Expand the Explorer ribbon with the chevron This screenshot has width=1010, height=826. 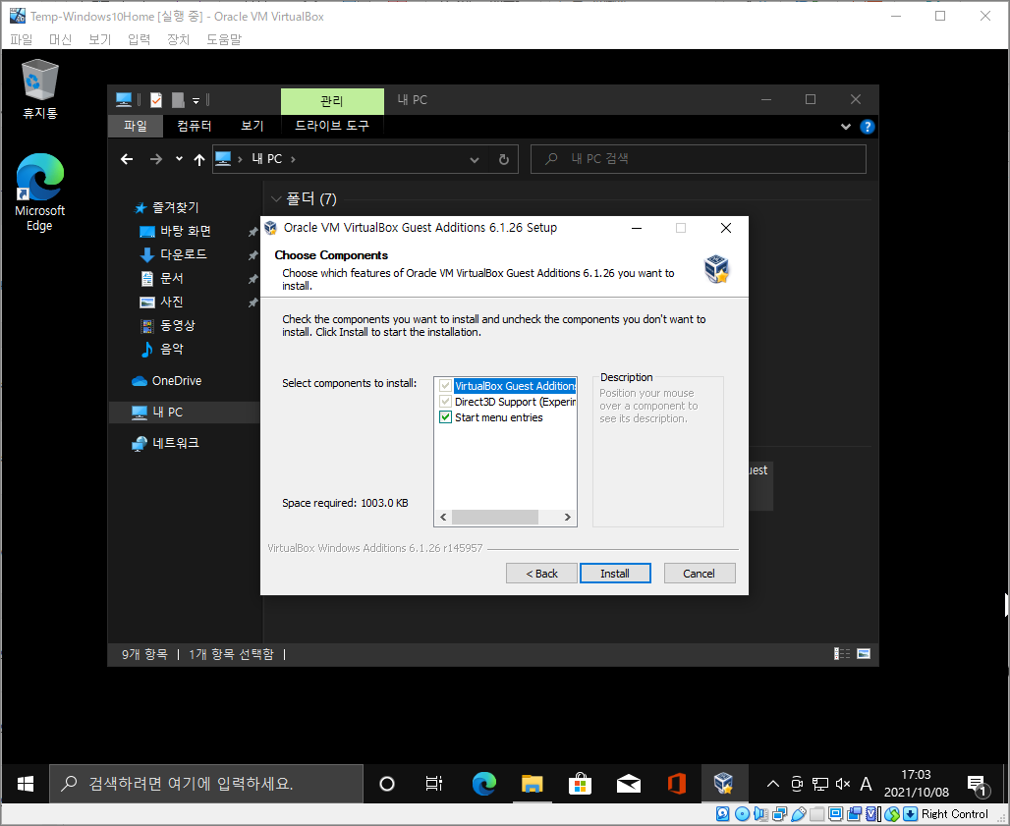coord(846,127)
